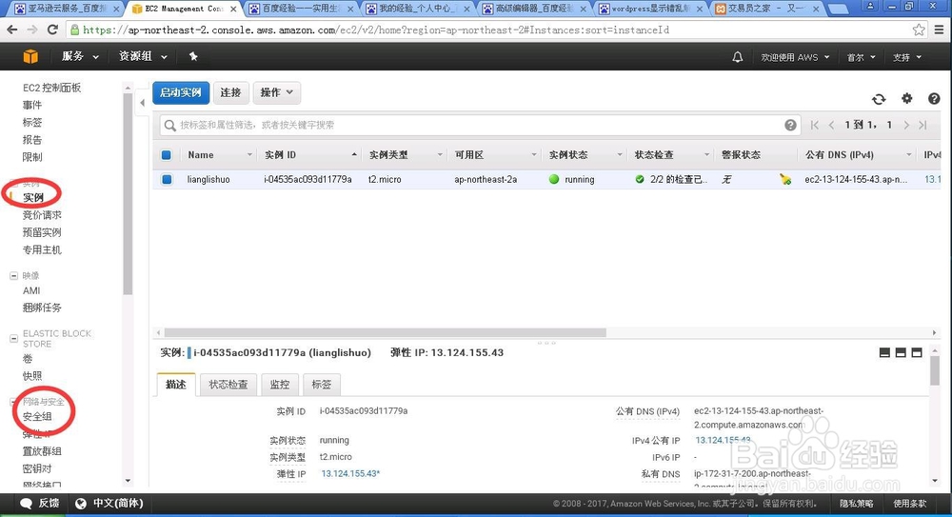Click the alarm status icon for lianglishuo
This screenshot has height=517, width=952.
click(785, 179)
